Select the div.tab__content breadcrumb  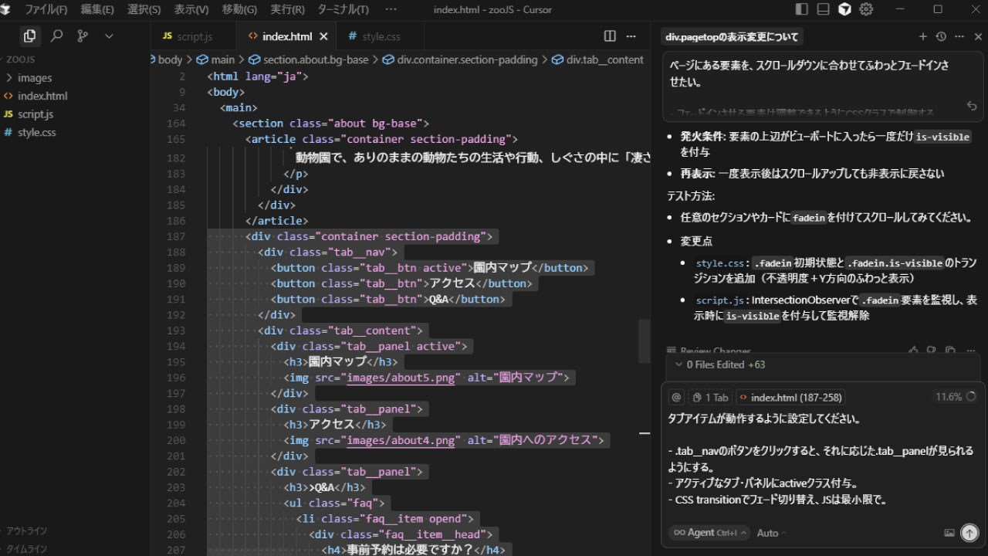click(x=597, y=59)
